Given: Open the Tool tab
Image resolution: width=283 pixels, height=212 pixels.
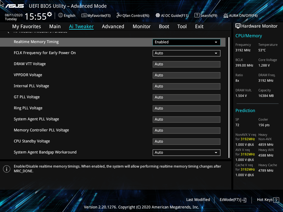Looking at the screenshot, I should 182,26.
